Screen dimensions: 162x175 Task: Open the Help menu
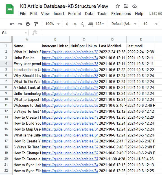(139, 14)
